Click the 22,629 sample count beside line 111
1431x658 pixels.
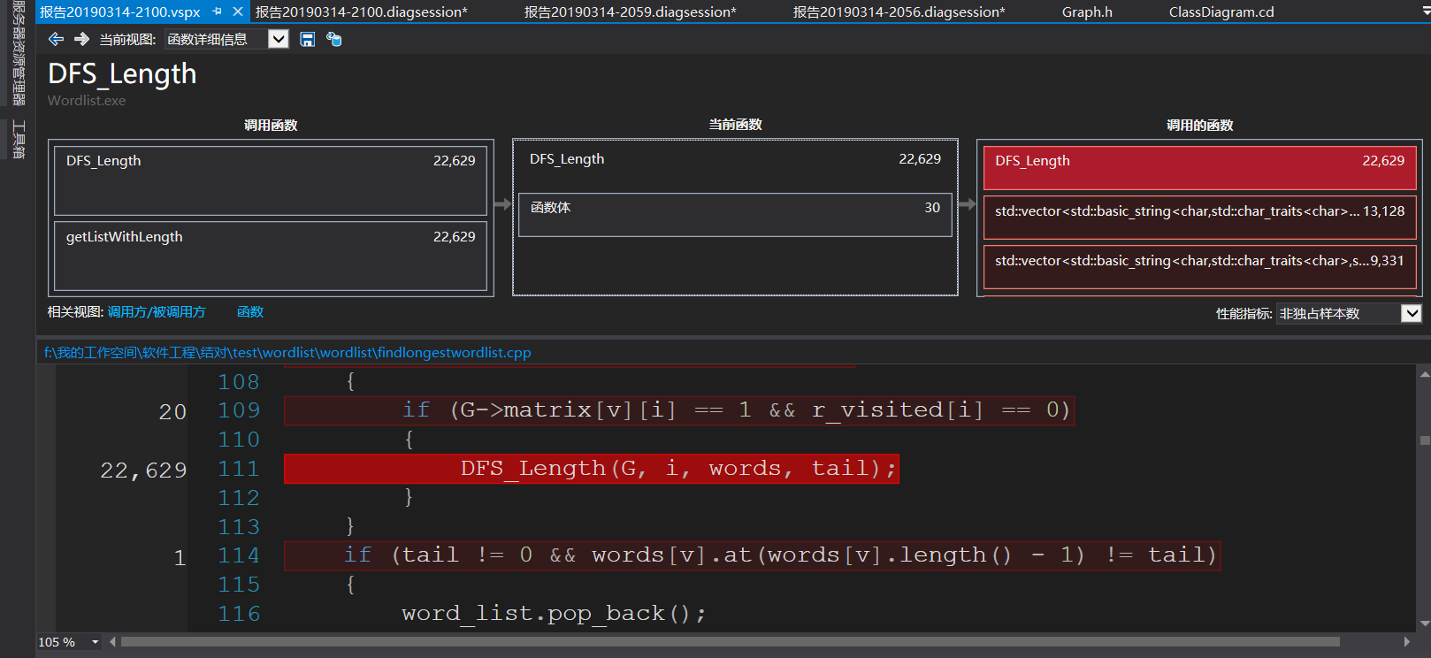(x=143, y=470)
